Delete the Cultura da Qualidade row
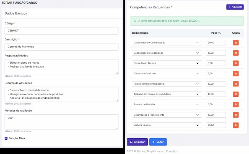249x154 pixels. (x=235, y=74)
